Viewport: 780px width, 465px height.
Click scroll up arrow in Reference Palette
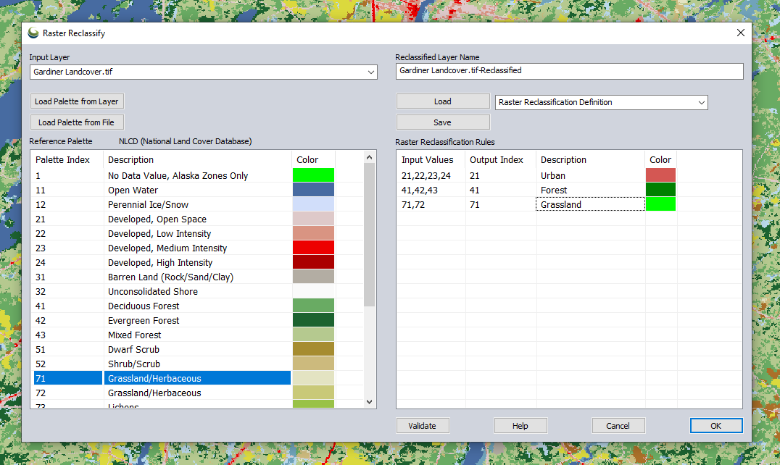[369, 157]
